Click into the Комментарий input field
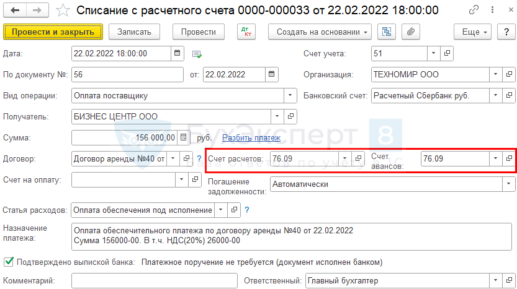Viewport: 517px width, 289px height. tap(154, 281)
